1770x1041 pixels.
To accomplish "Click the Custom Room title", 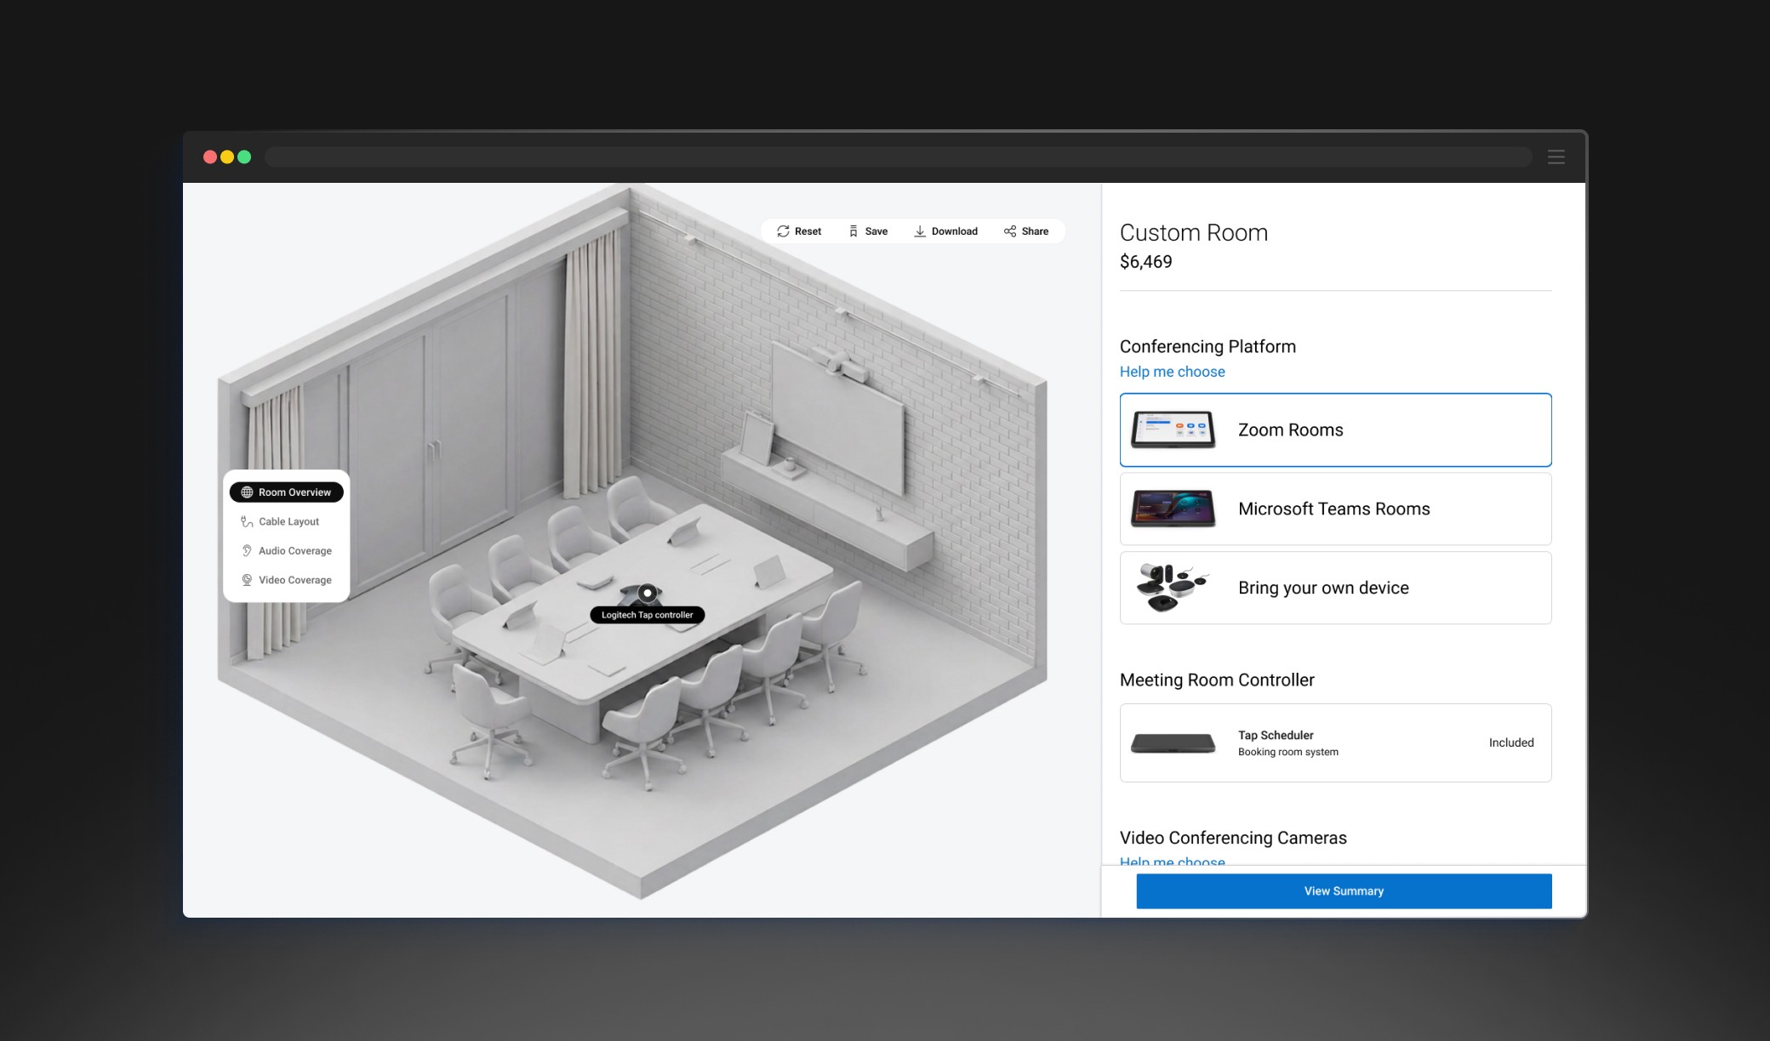I will point(1194,232).
